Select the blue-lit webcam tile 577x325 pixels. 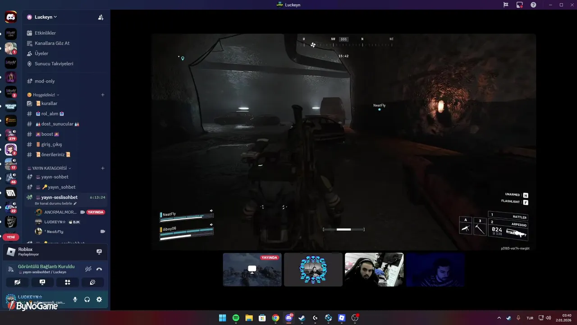click(x=435, y=269)
